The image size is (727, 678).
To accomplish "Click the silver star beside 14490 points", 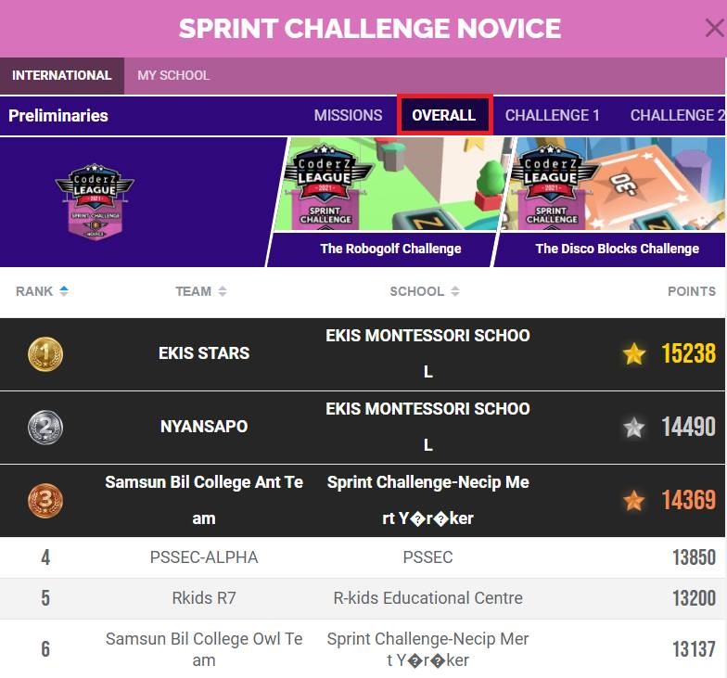I will tap(634, 427).
